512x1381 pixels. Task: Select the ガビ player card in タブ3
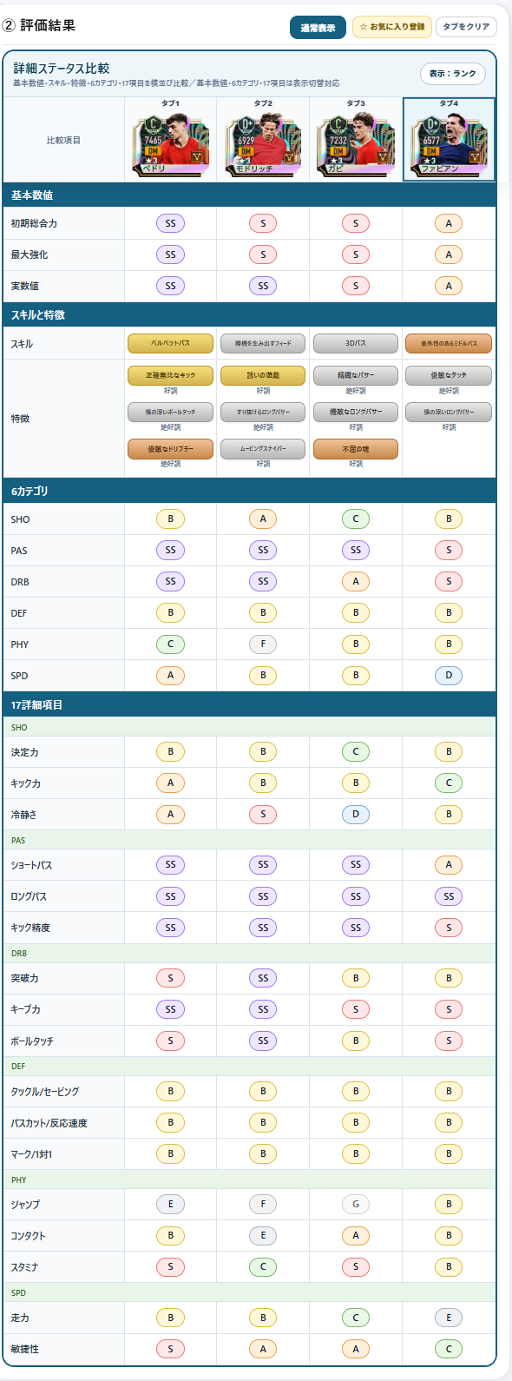(x=356, y=144)
